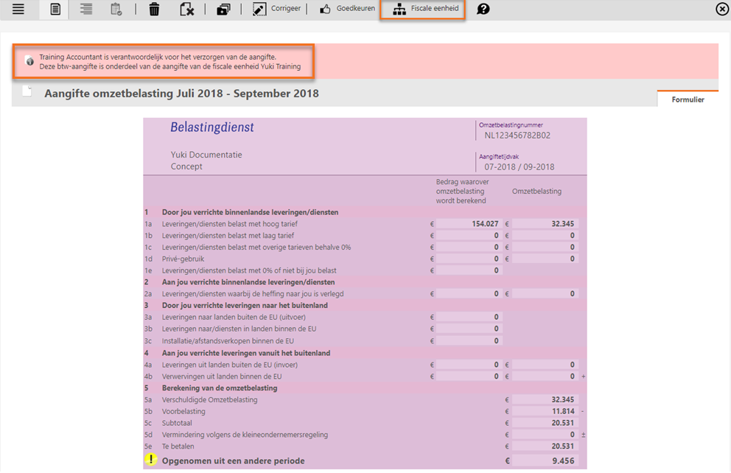Click the 1a base amount 154.027
731x473 pixels.
(469, 224)
